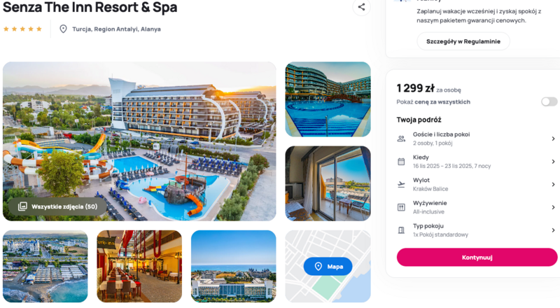Click the Kontynuuj button
Viewport: 560px width, 308px height.
(477, 258)
